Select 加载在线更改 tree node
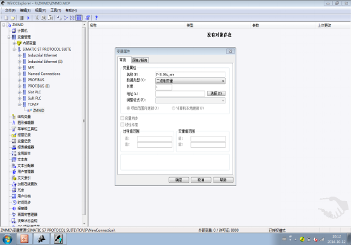 coord(27,184)
